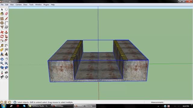Screen dimensions: 193x108
Task: Pick the Dimension tool
Action: [6, 46]
